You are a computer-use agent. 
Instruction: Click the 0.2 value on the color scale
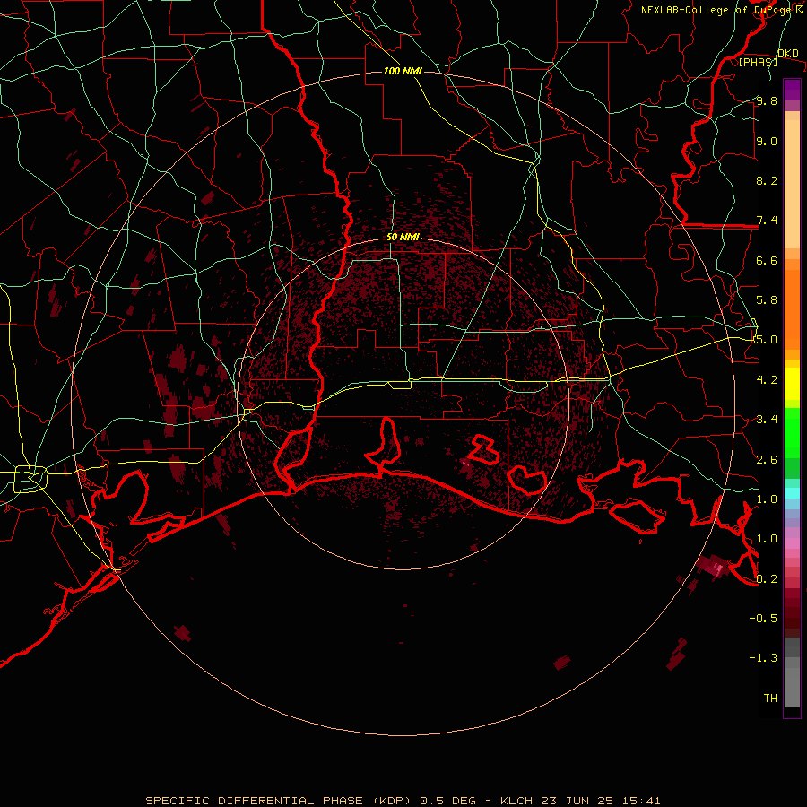pos(767,579)
